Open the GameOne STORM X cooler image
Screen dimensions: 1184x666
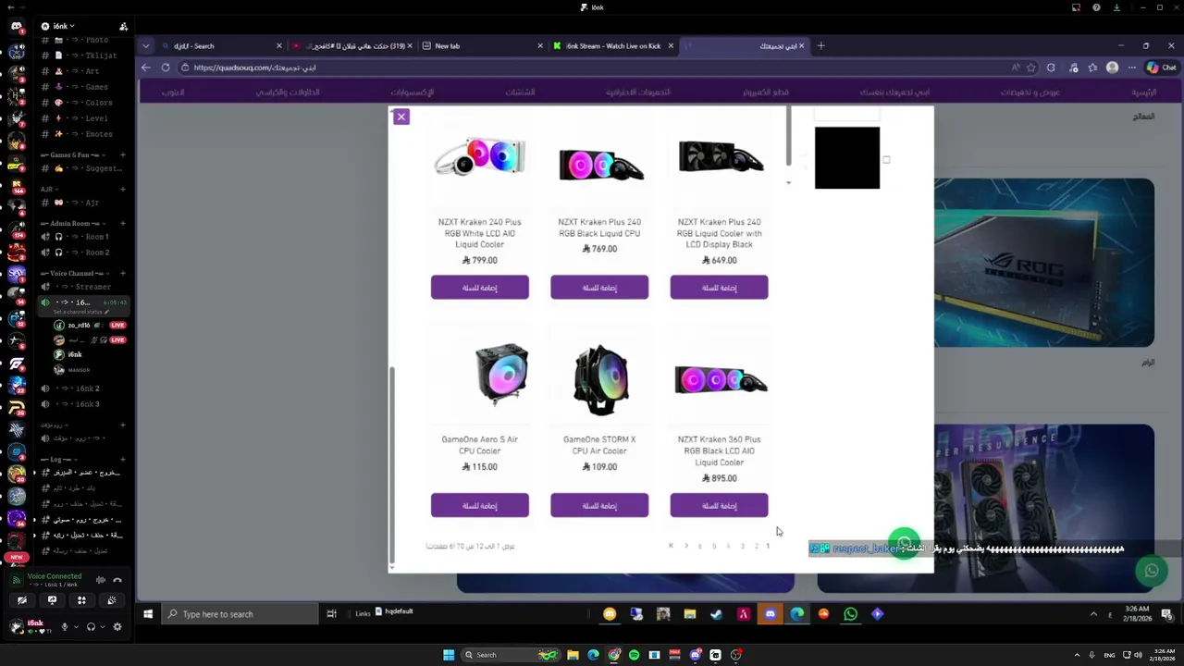coord(599,379)
